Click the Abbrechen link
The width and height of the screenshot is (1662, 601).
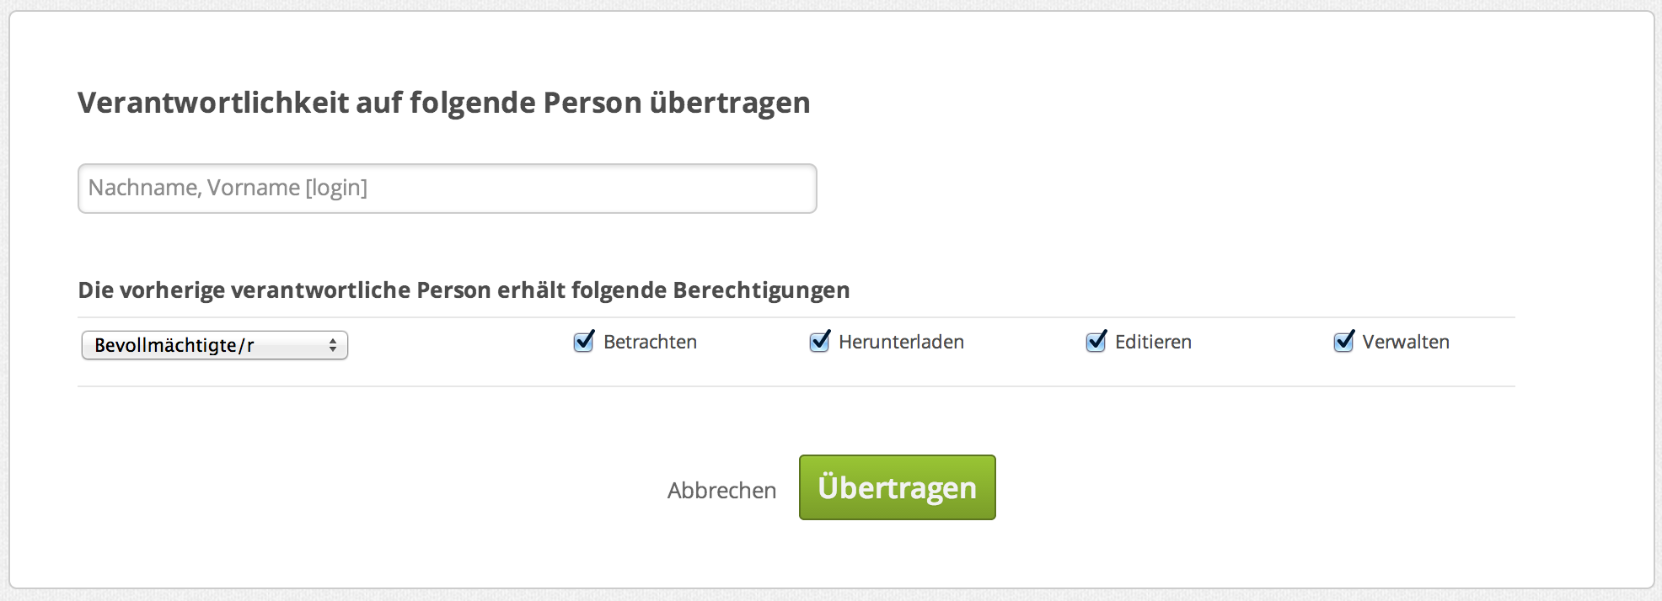[721, 490]
